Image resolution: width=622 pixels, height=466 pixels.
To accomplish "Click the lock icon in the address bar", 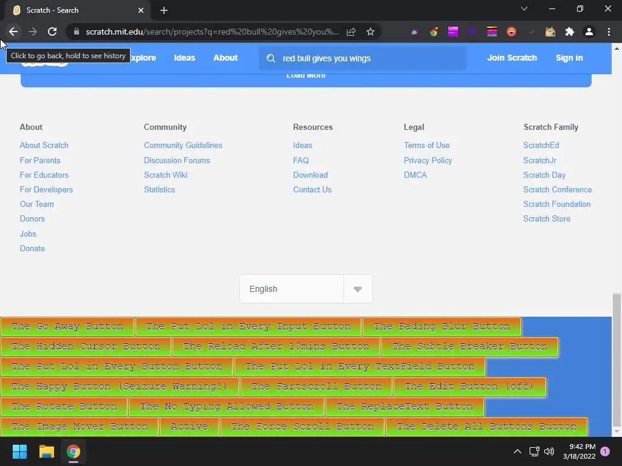I will (77, 32).
